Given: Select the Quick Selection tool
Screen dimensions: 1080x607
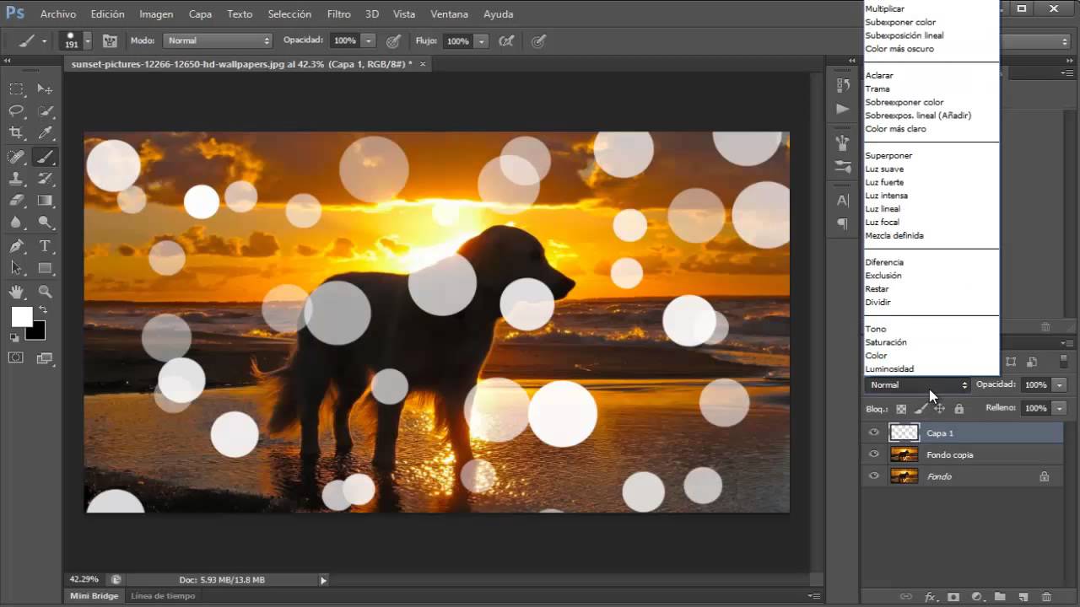Looking at the screenshot, I should (46, 111).
